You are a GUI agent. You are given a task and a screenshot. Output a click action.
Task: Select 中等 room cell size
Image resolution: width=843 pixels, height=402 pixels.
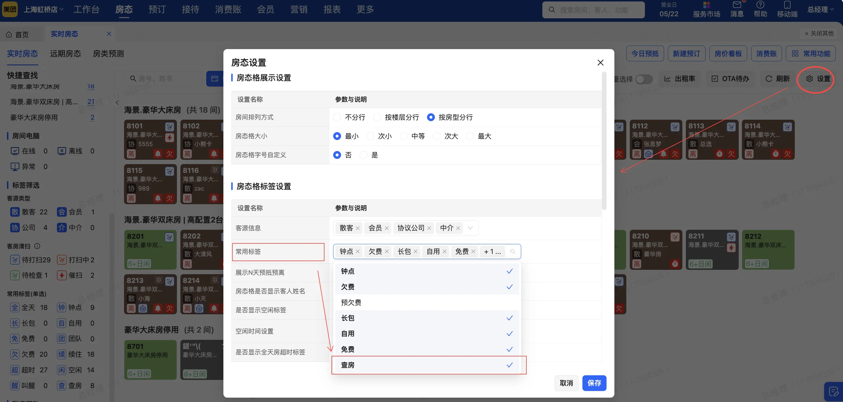point(403,136)
